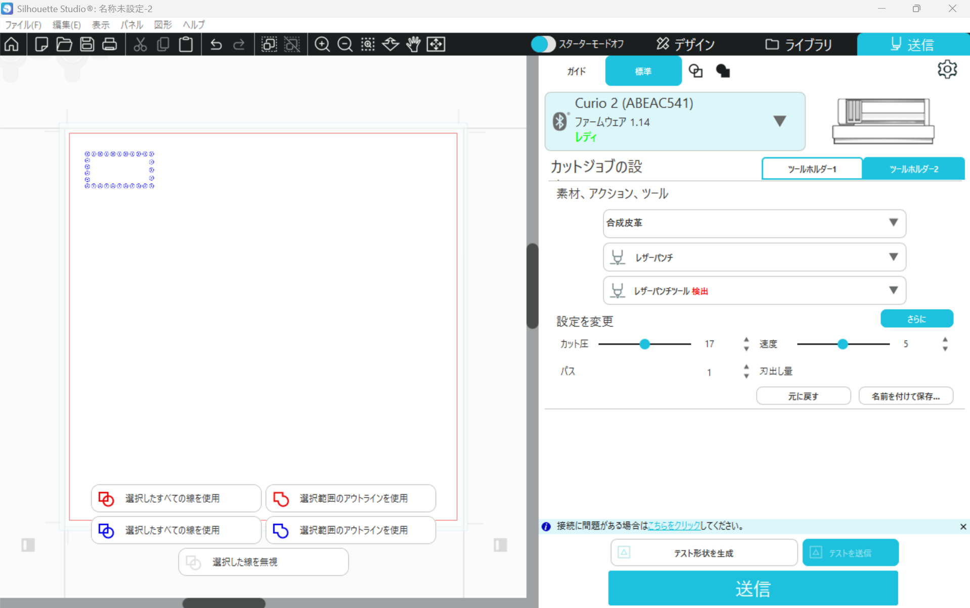Image resolution: width=970 pixels, height=608 pixels.
Task: Save the document with the floppy disk icon
Action: tap(87, 44)
